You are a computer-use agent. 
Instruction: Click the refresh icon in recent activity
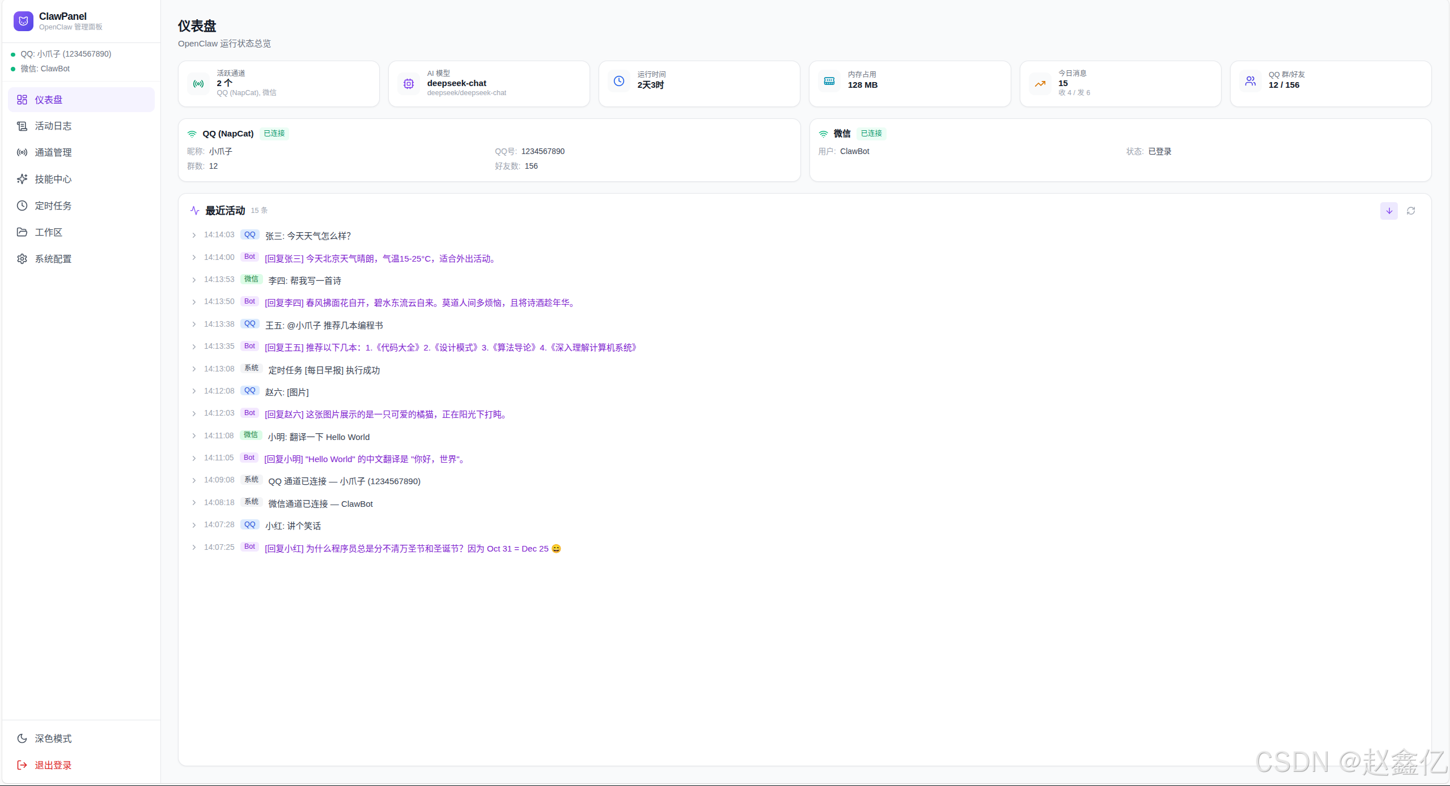1411,211
